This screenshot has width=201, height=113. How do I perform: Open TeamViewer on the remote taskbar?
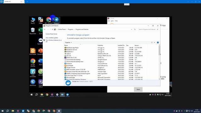(57, 94)
